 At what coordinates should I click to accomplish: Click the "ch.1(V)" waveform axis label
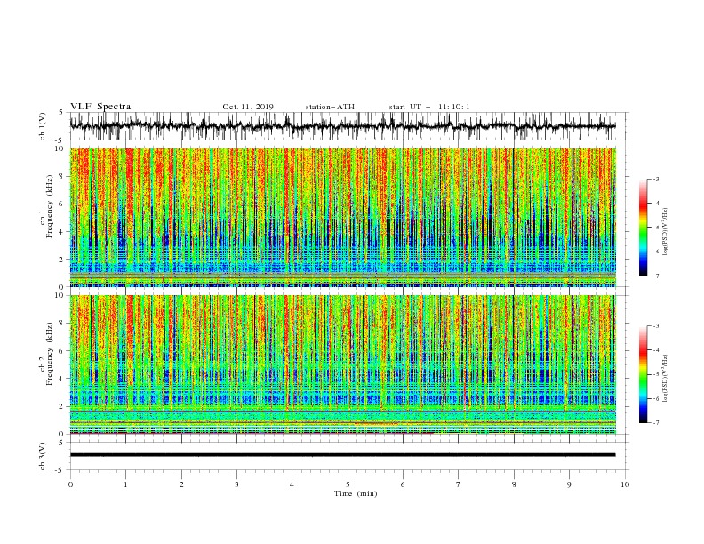[x=43, y=126]
